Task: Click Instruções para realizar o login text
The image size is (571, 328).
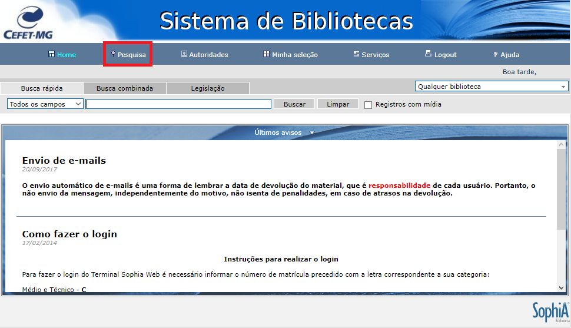Action: 281,259
